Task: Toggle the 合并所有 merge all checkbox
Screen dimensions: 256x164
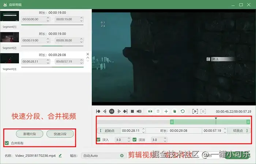Action: (7, 143)
